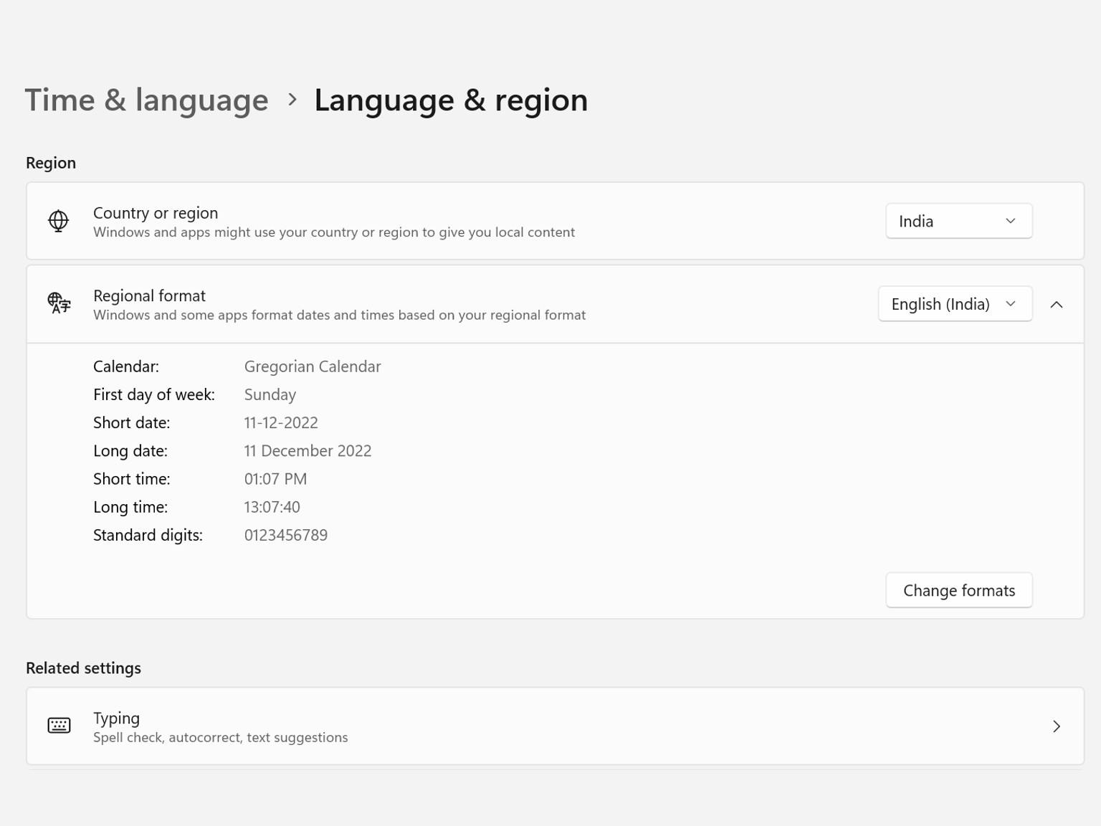Collapse the Regional format details section
The height and width of the screenshot is (826, 1101).
[1056, 305]
